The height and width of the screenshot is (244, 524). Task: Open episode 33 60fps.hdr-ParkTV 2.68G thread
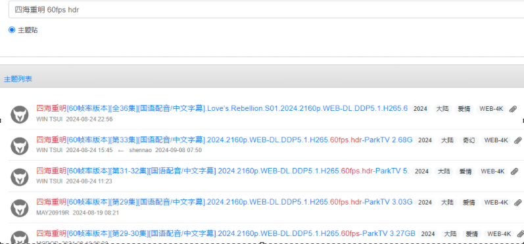click(224, 140)
